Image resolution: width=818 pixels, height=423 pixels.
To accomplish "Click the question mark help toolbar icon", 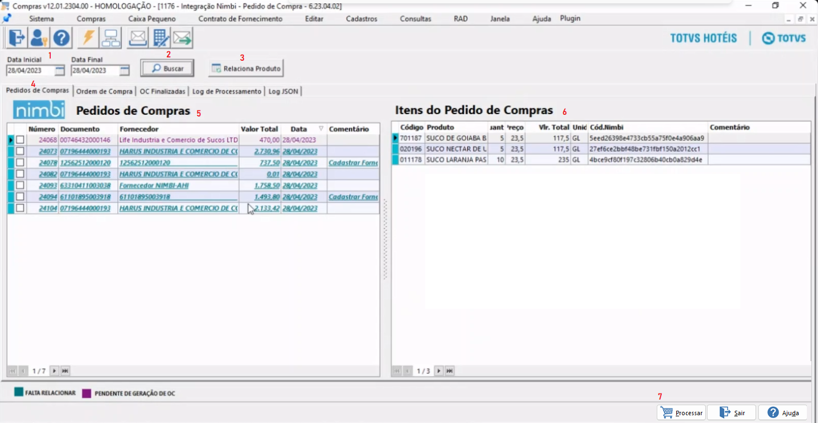I will (61, 38).
